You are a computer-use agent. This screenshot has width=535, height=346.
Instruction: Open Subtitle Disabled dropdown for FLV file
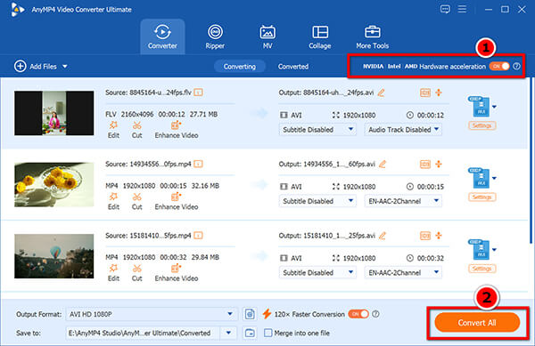[317, 130]
